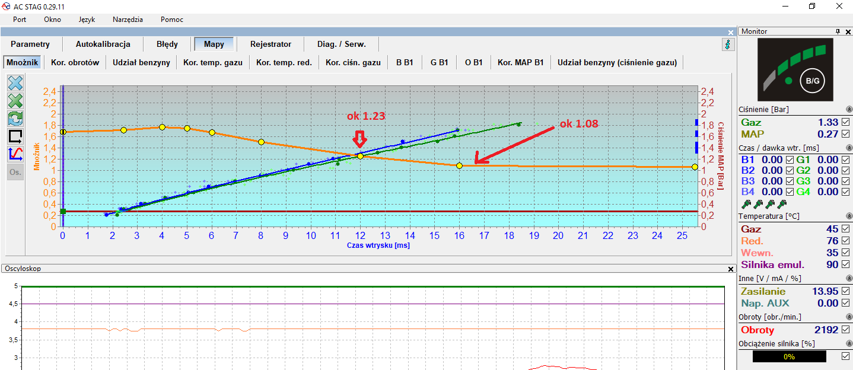Open the Narzędzia menu
Image resolution: width=853 pixels, height=370 pixels.
128,20
